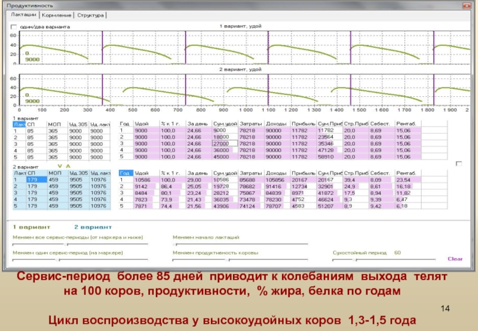Click the green up arrow above variant 2 table

point(68,166)
